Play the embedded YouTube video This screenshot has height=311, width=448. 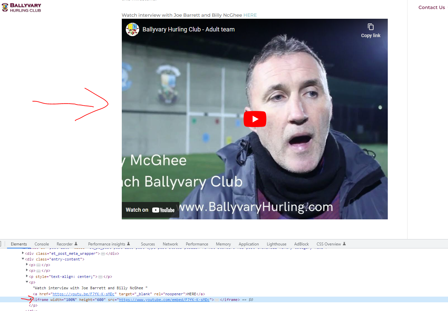pos(255,119)
